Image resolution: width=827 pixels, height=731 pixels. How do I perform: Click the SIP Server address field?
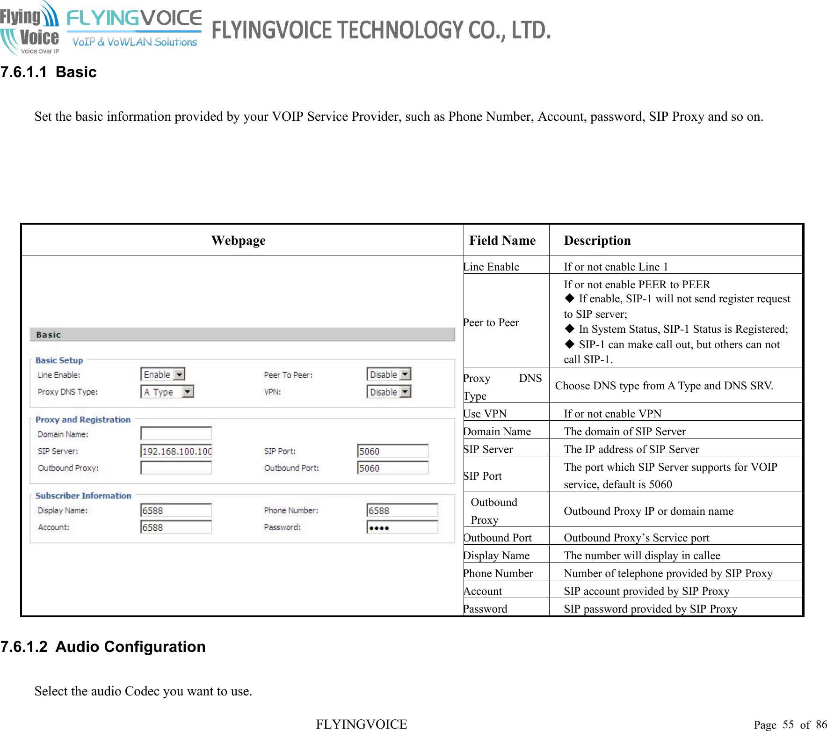(176, 451)
